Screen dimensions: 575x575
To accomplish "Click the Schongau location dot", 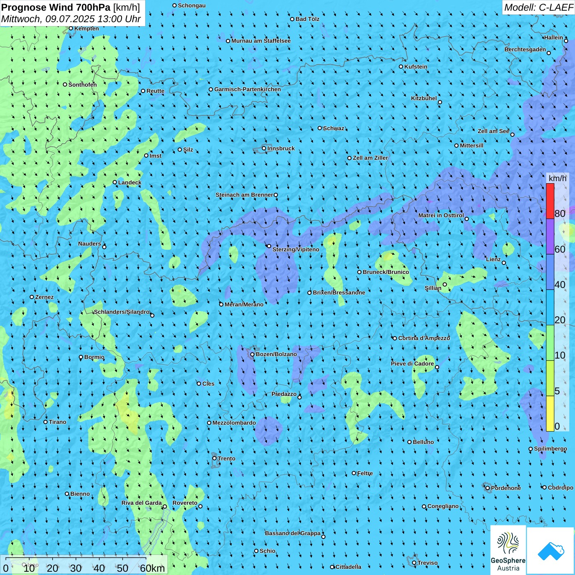I will [x=175, y=5].
